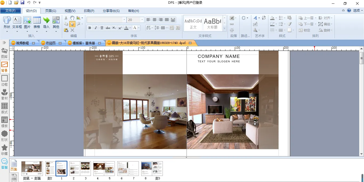Open the font size dropdown
Viewport: 364px width, 182px height.
[x=142, y=20]
